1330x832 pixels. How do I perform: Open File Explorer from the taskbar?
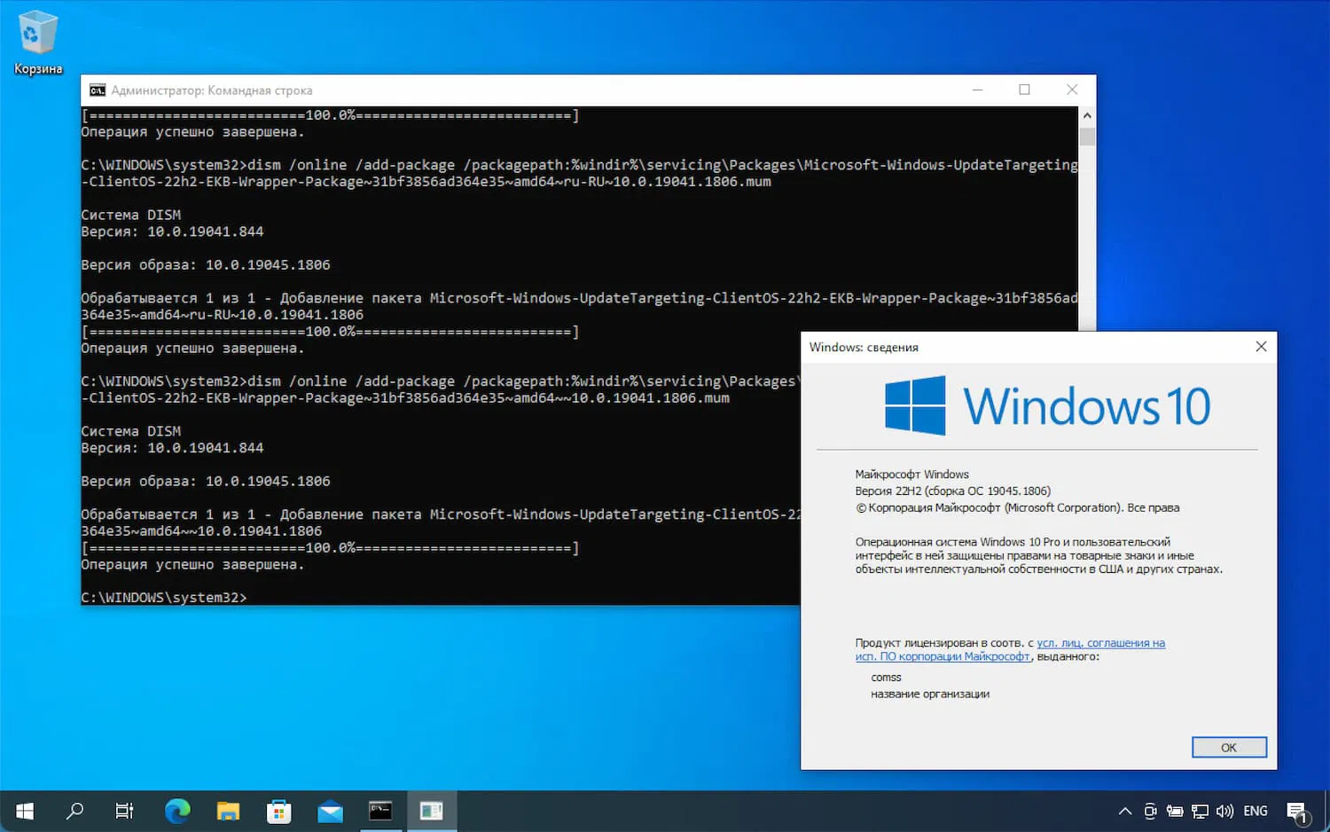[x=229, y=811]
